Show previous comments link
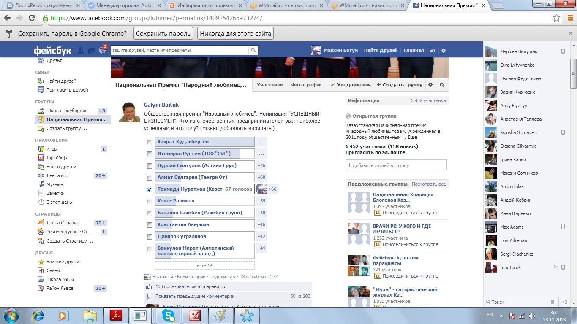The width and height of the screenshot is (577, 324). point(195,296)
